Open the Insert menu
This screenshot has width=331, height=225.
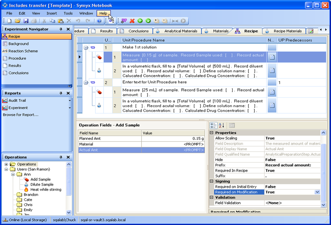pos(52,13)
